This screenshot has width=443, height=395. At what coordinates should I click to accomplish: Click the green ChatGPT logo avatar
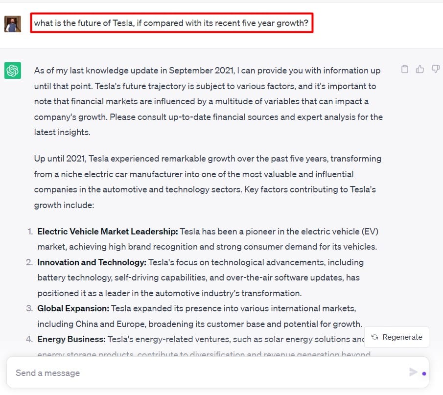[x=13, y=70]
